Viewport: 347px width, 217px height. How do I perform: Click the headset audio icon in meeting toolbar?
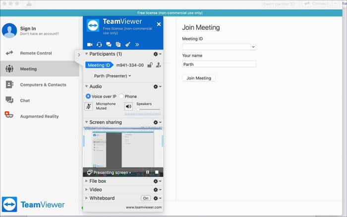[99, 45]
